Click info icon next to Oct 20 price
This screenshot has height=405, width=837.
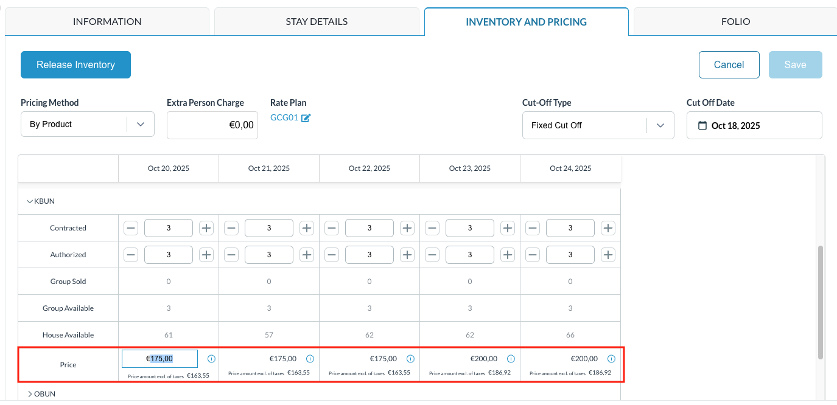pyautogui.click(x=211, y=359)
